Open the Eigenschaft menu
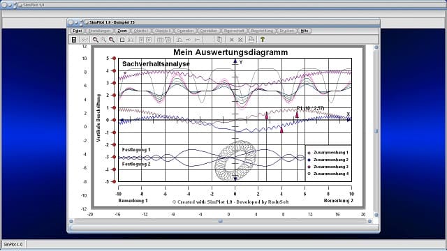This screenshot has width=447, height=251. tap(234, 31)
